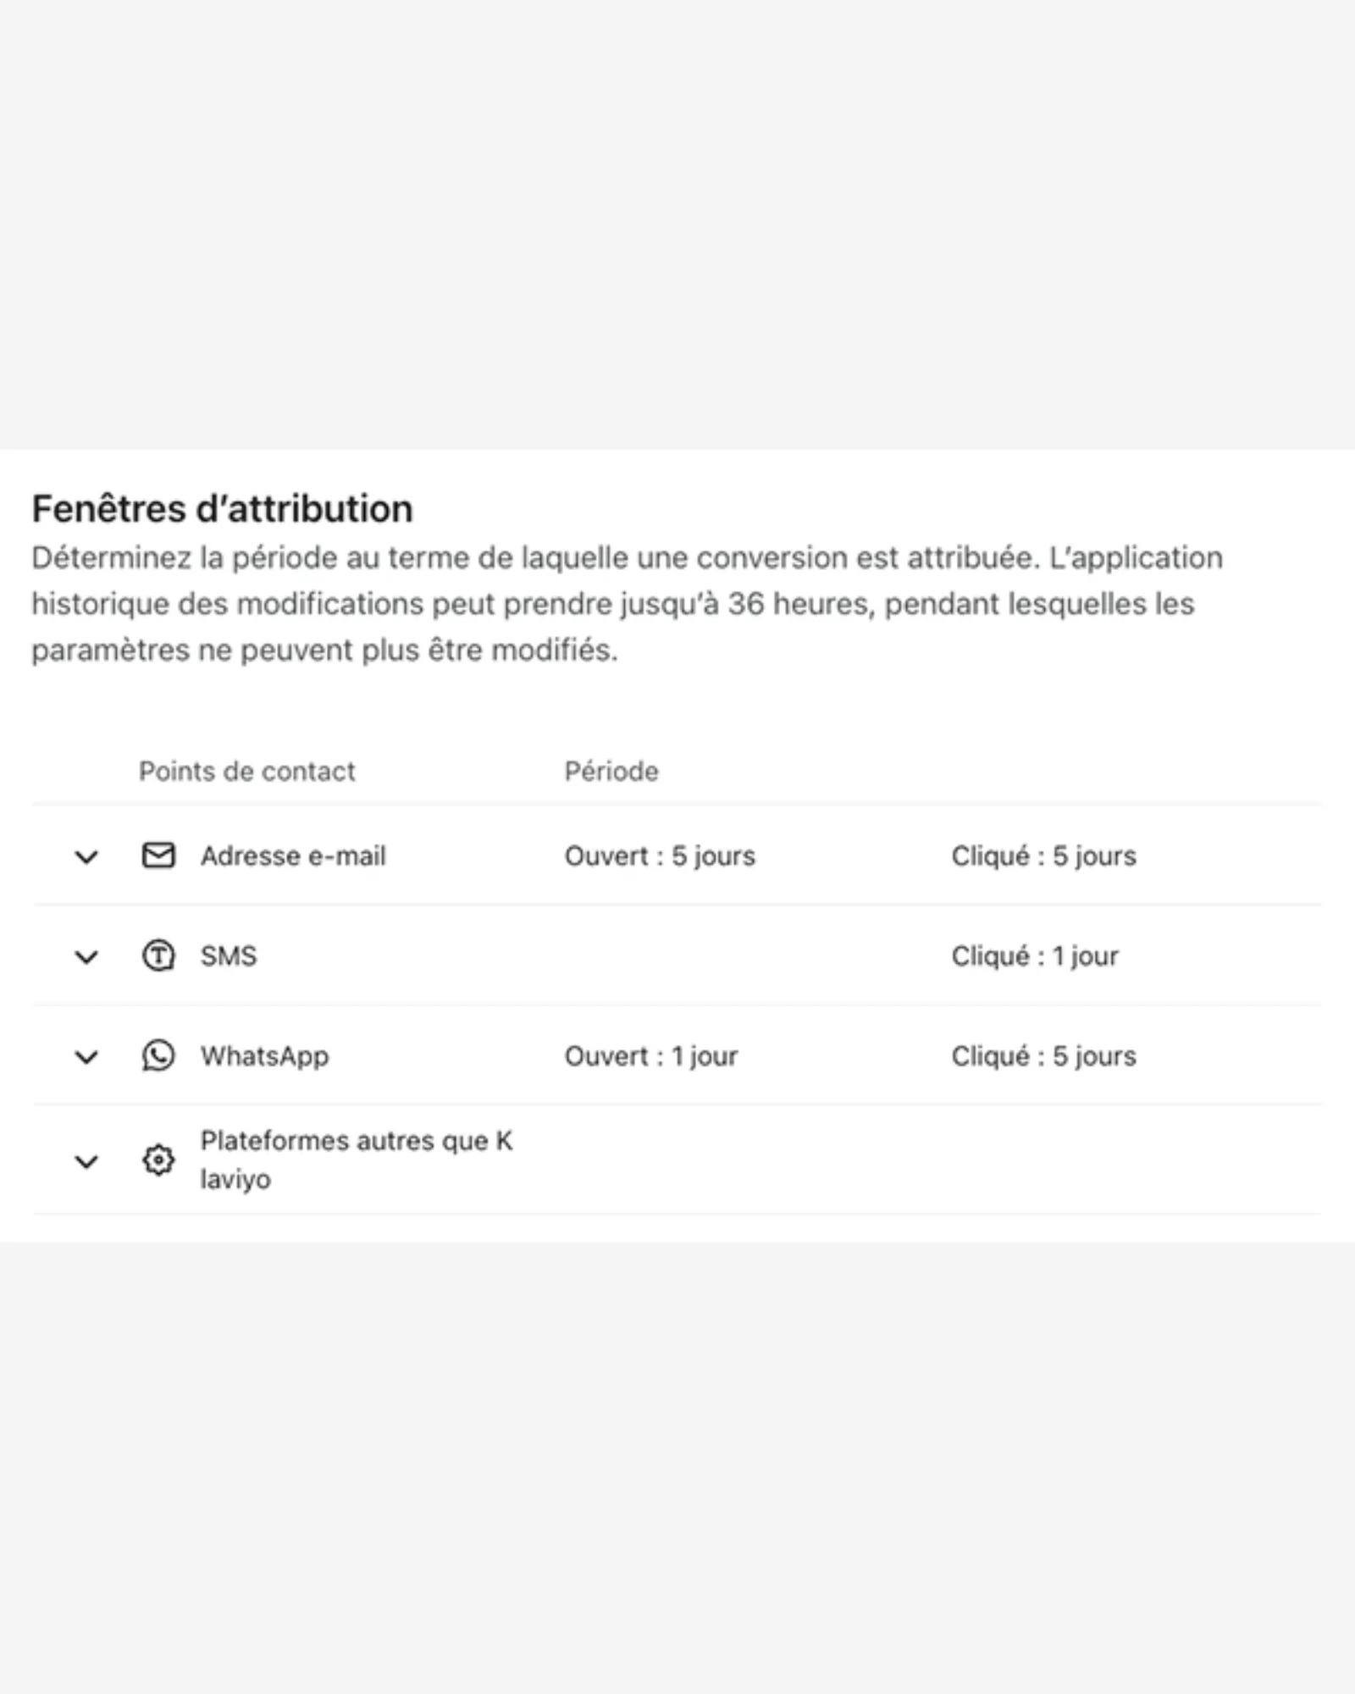This screenshot has width=1355, height=1694.
Task: Click the Période column header
Action: point(611,772)
